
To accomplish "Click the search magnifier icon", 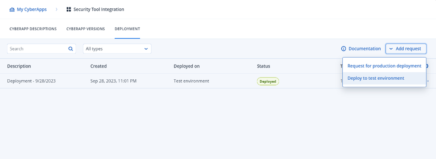I will (x=71, y=49).
